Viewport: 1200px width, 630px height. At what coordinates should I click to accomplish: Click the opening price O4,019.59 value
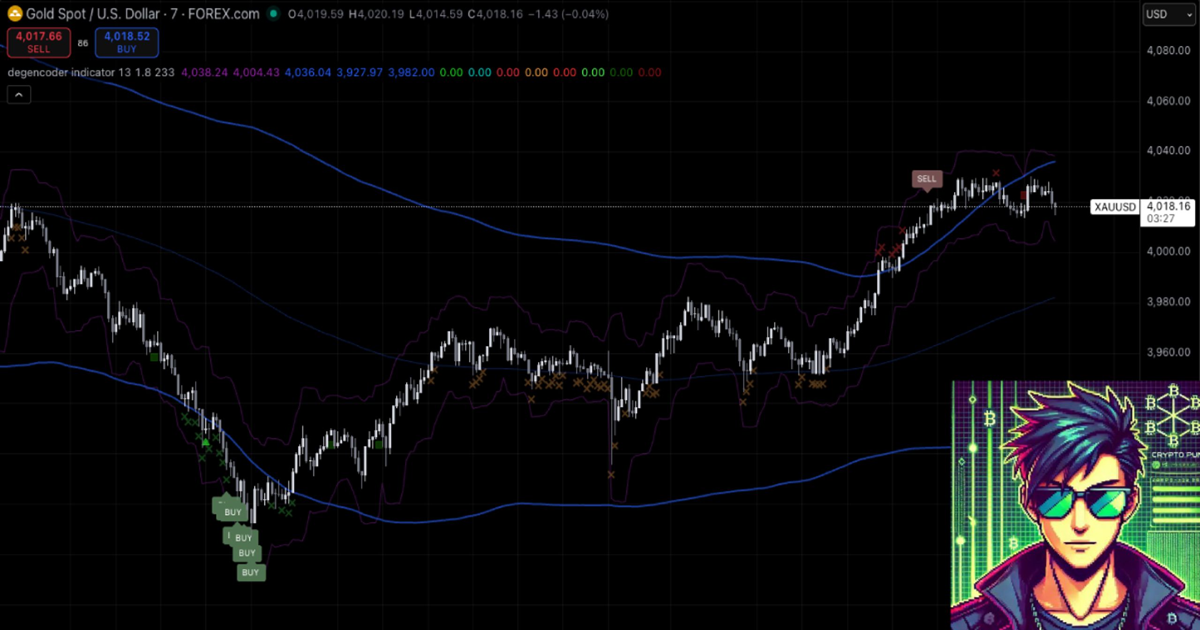(315, 14)
